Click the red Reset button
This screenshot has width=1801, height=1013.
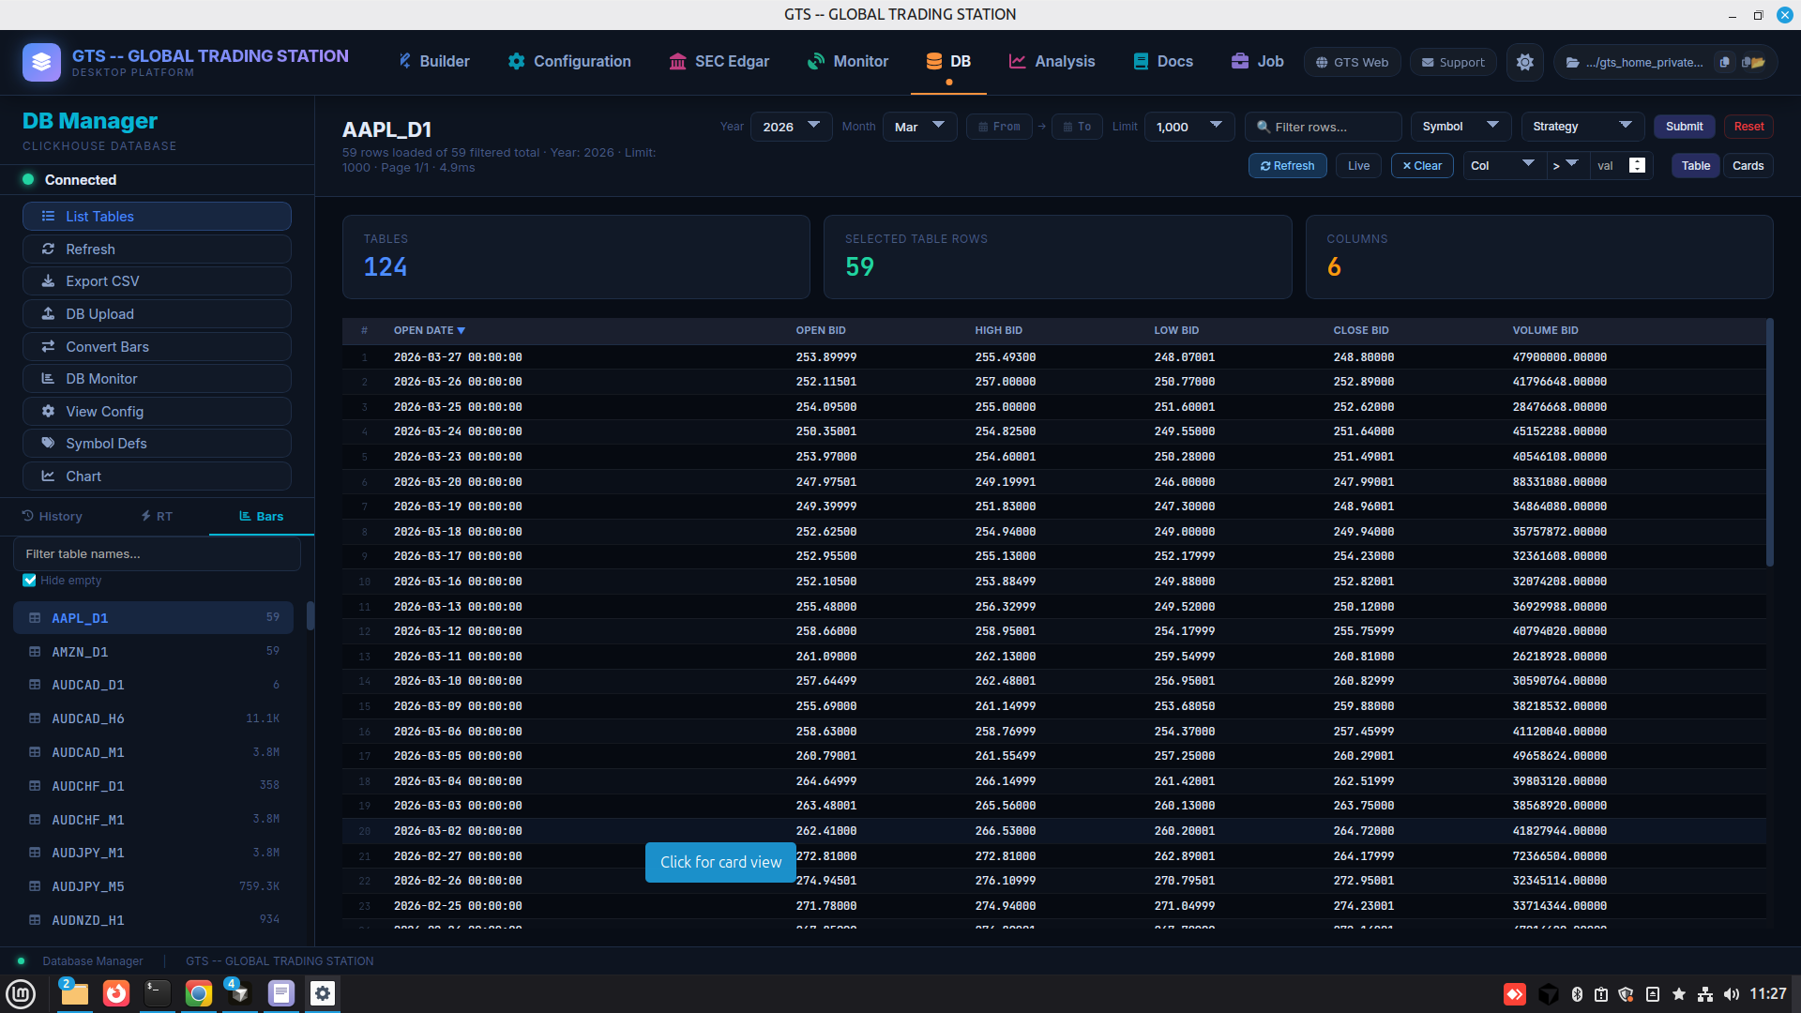pos(1748,127)
